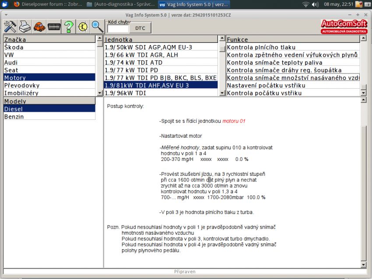Click the Kód chyby input field
372x279 pixels.
[x=118, y=28]
